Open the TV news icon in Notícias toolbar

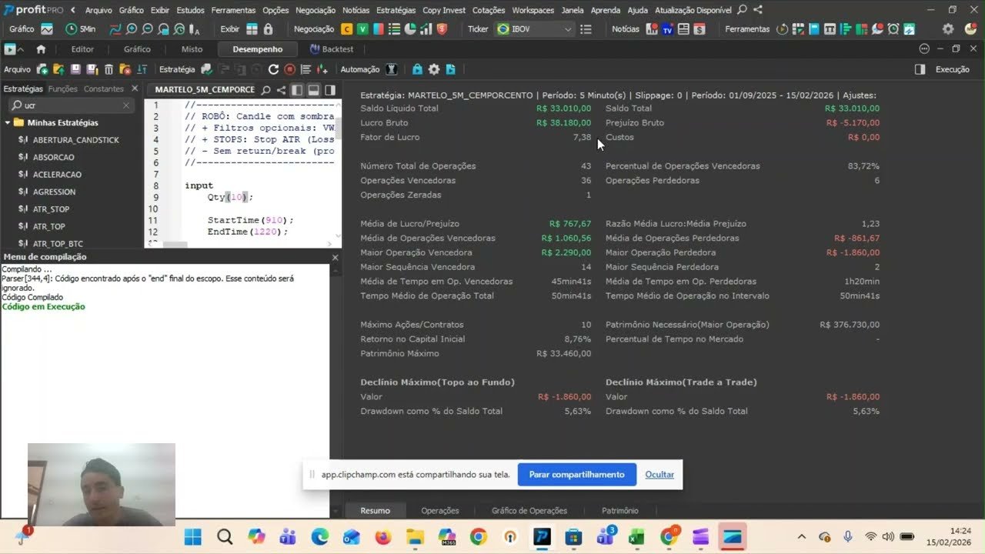(x=668, y=29)
